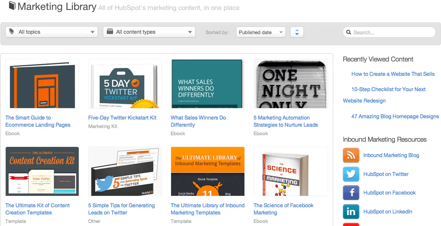
Task: Open 5 Marketing Automation Strategies link
Action: click(x=286, y=121)
